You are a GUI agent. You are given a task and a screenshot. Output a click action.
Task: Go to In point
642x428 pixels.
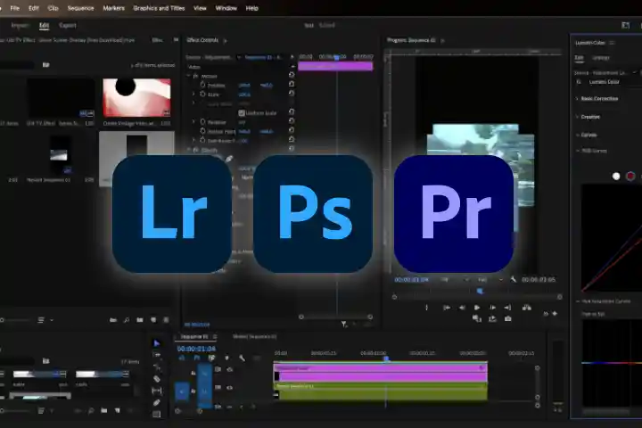[x=447, y=307]
